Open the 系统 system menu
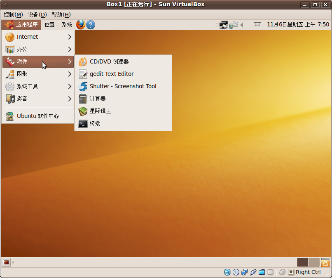This screenshot has height=278, width=332. [67, 25]
